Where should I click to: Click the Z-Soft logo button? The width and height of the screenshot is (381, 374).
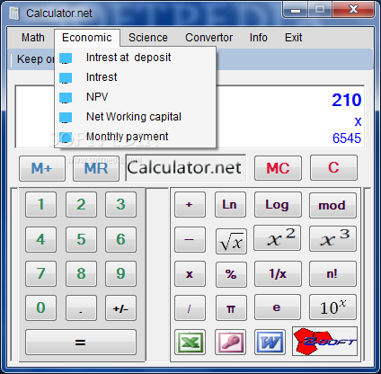pyautogui.click(x=324, y=342)
